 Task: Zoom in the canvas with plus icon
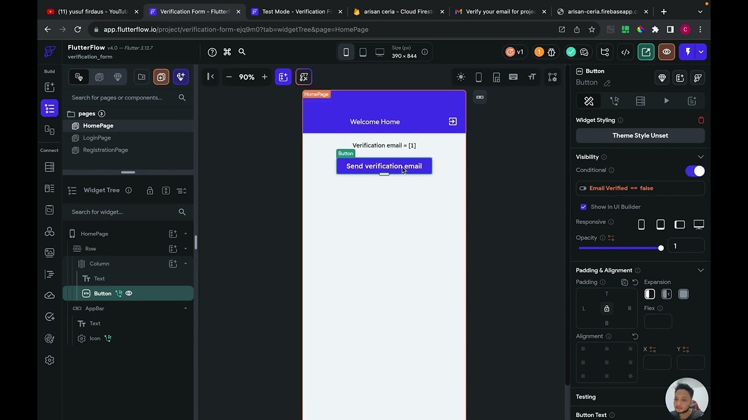pyautogui.click(x=264, y=77)
